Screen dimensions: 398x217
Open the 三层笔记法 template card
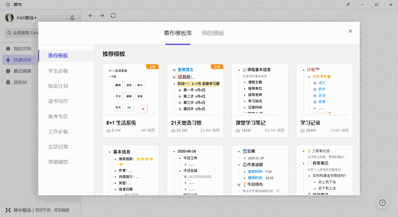pos(325,170)
